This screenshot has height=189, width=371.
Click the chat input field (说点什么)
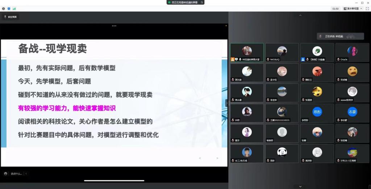(16, 173)
